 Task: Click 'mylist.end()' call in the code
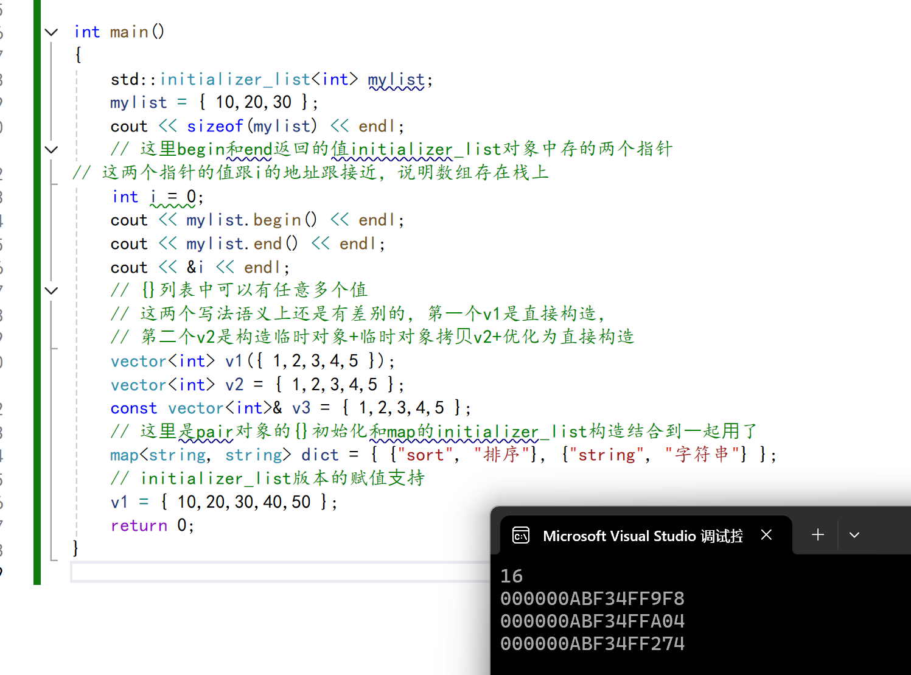(x=242, y=243)
